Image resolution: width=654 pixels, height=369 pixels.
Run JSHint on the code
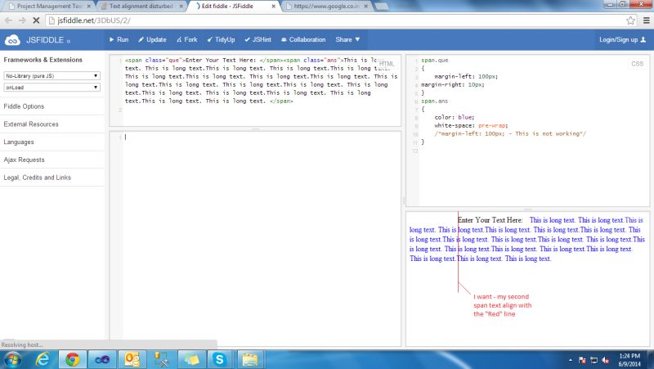click(258, 39)
